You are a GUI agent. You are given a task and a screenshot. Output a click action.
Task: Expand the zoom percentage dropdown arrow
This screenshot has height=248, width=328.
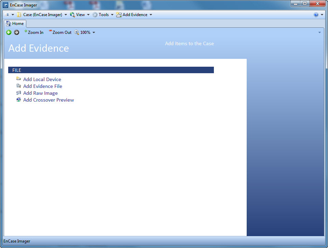(94, 32)
